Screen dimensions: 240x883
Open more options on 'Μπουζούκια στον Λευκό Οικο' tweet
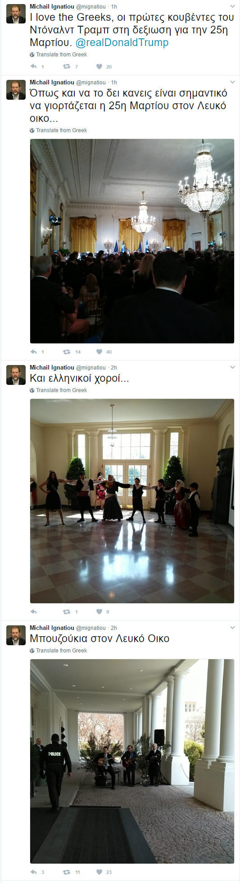[232, 628]
